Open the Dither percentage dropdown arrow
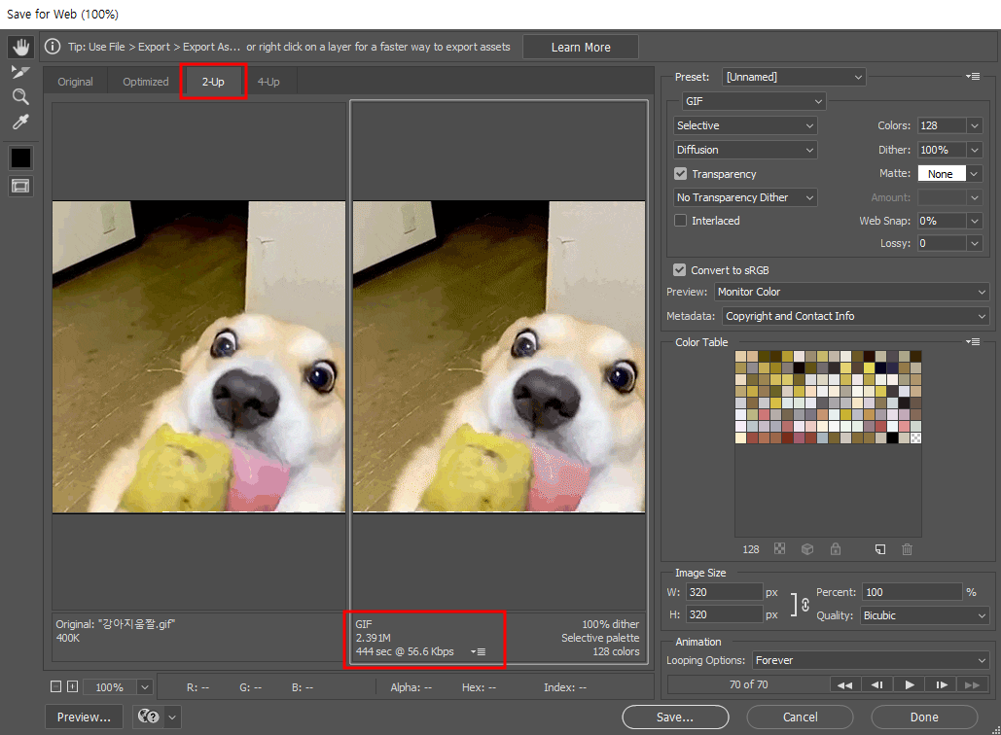This screenshot has width=1001, height=735. [x=974, y=150]
